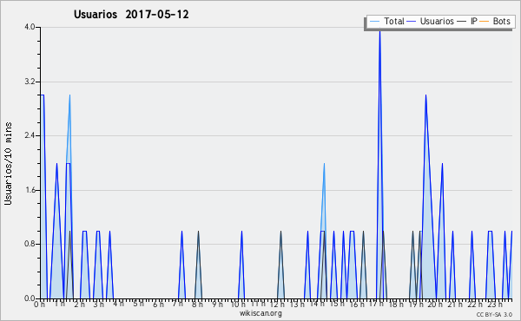Screen dimensions: 521x321
Task: Click the '17 h' x-axis label
Action: coord(376,304)
